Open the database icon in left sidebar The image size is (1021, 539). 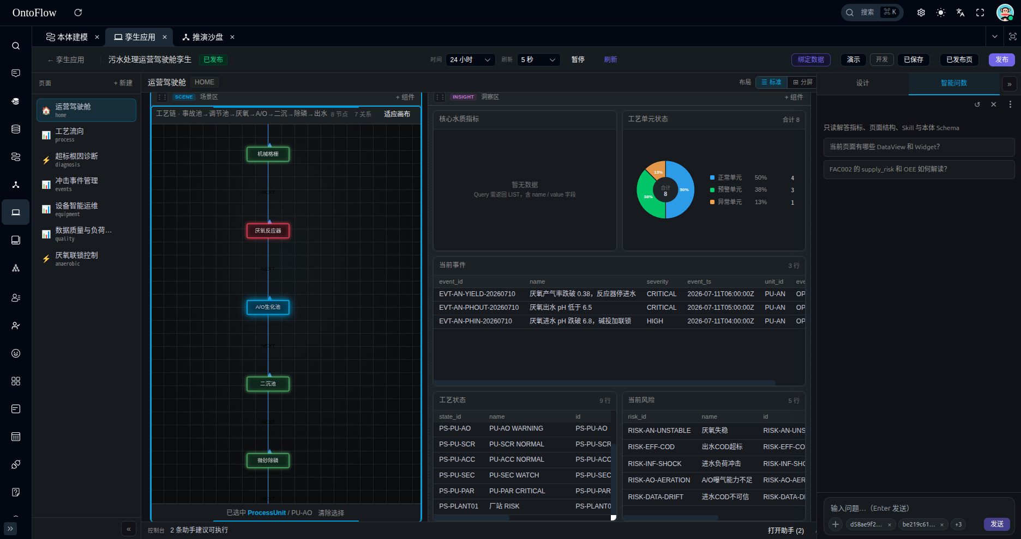(x=16, y=129)
